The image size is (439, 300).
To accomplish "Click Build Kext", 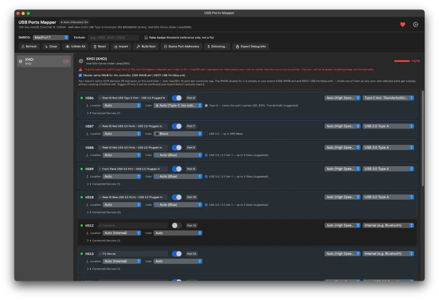I will pyautogui.click(x=146, y=46).
